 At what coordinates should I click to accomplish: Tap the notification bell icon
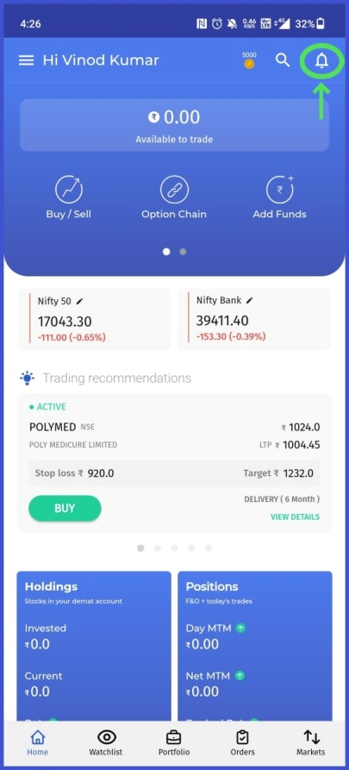(321, 60)
